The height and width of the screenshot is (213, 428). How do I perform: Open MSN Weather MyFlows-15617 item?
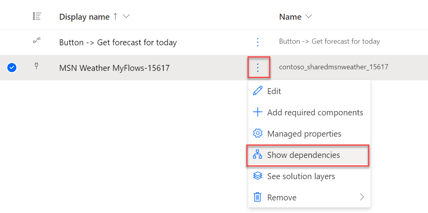(x=114, y=68)
